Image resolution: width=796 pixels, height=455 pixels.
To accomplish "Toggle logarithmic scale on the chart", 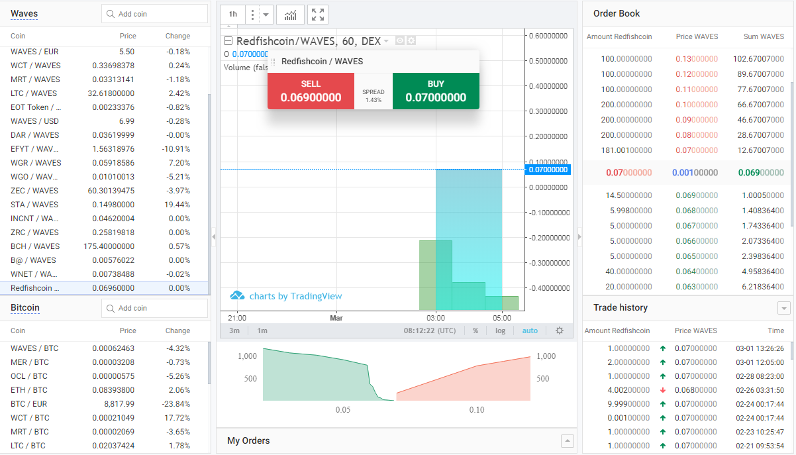I will coord(500,330).
